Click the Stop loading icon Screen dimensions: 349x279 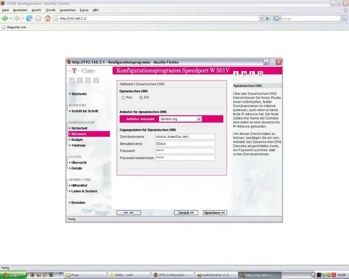coord(39,19)
